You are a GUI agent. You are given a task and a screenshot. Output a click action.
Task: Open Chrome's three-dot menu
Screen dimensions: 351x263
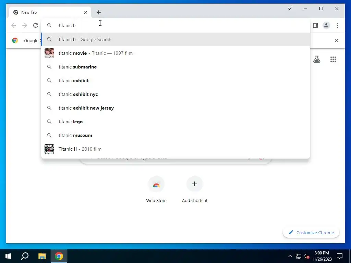point(337,25)
